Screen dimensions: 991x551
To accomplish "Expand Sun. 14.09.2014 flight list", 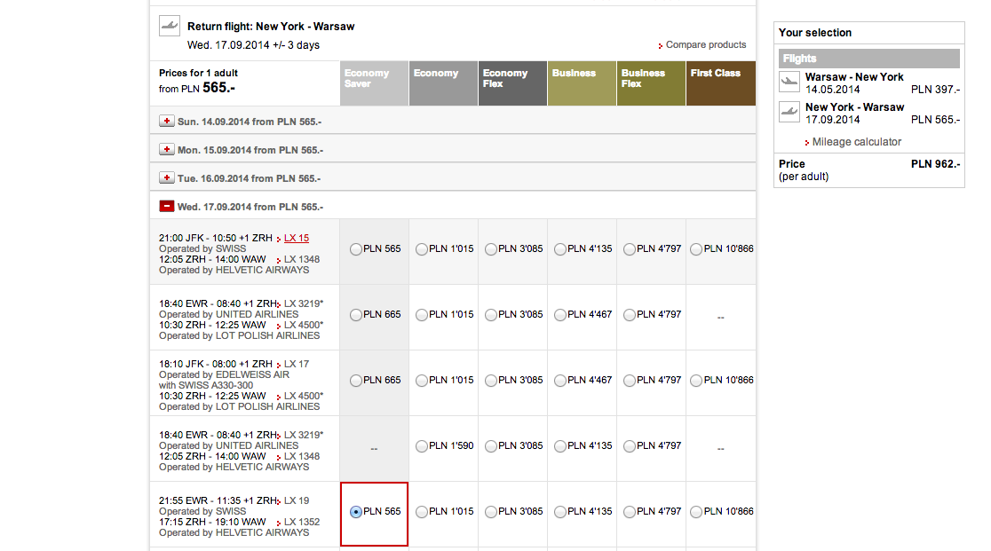I will (167, 122).
